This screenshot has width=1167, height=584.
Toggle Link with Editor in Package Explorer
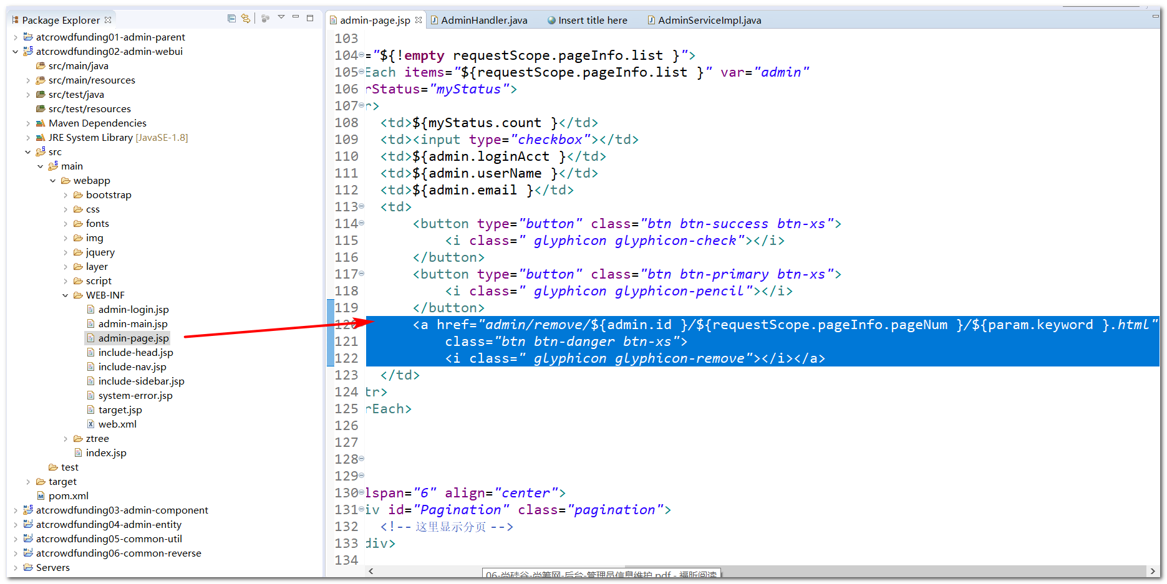pyautogui.click(x=246, y=19)
